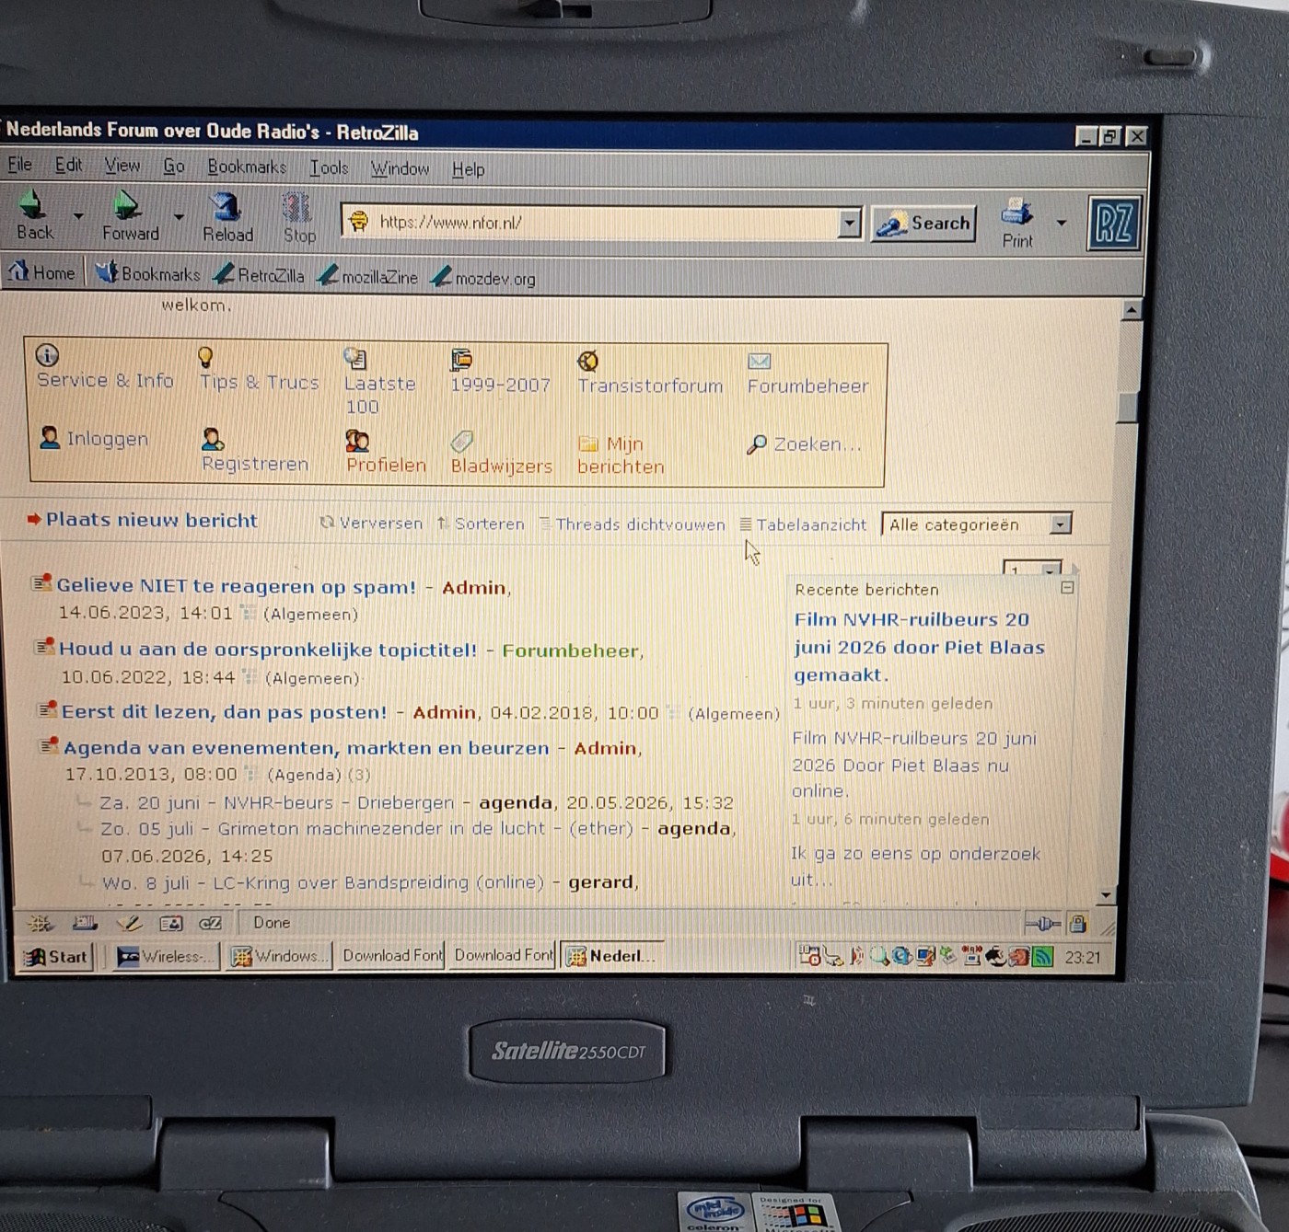Click the Registreren user icon

[x=213, y=439]
